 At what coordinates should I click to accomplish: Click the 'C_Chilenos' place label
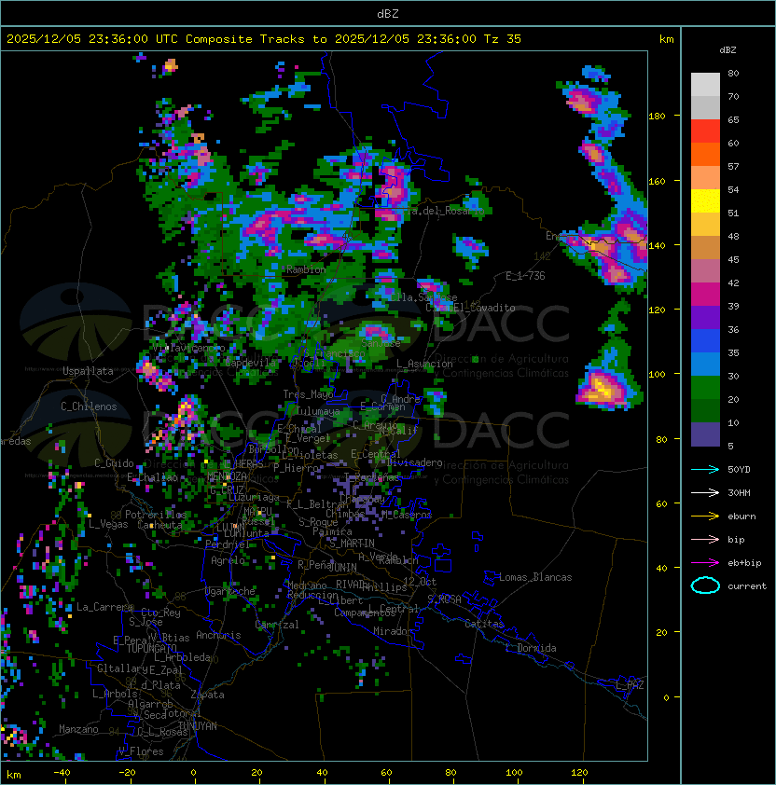point(89,406)
